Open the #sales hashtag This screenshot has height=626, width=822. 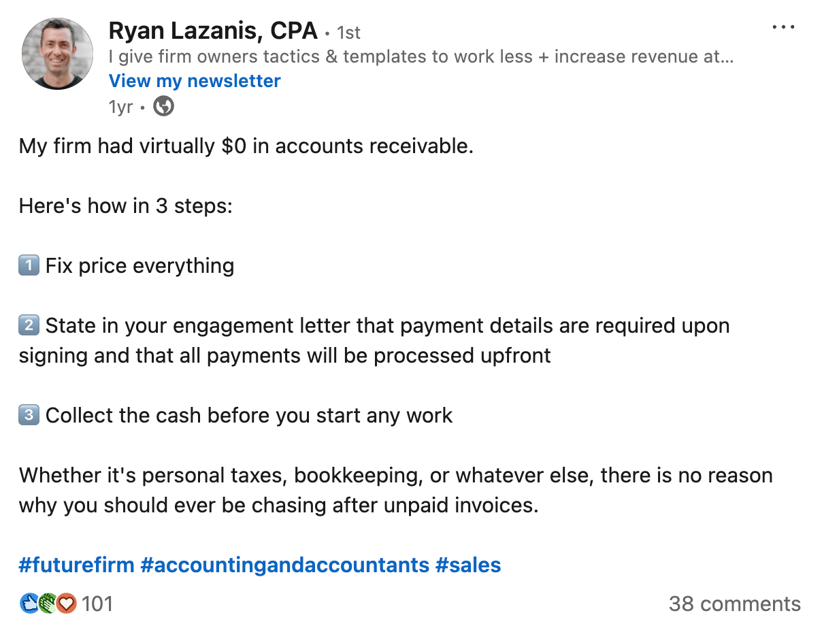tap(470, 565)
